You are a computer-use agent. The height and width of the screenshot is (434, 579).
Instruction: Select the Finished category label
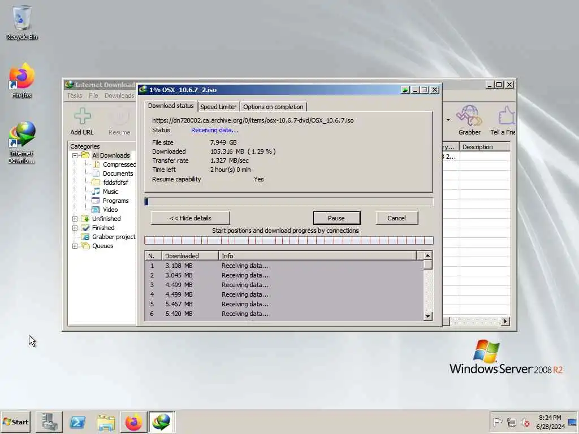click(x=103, y=228)
